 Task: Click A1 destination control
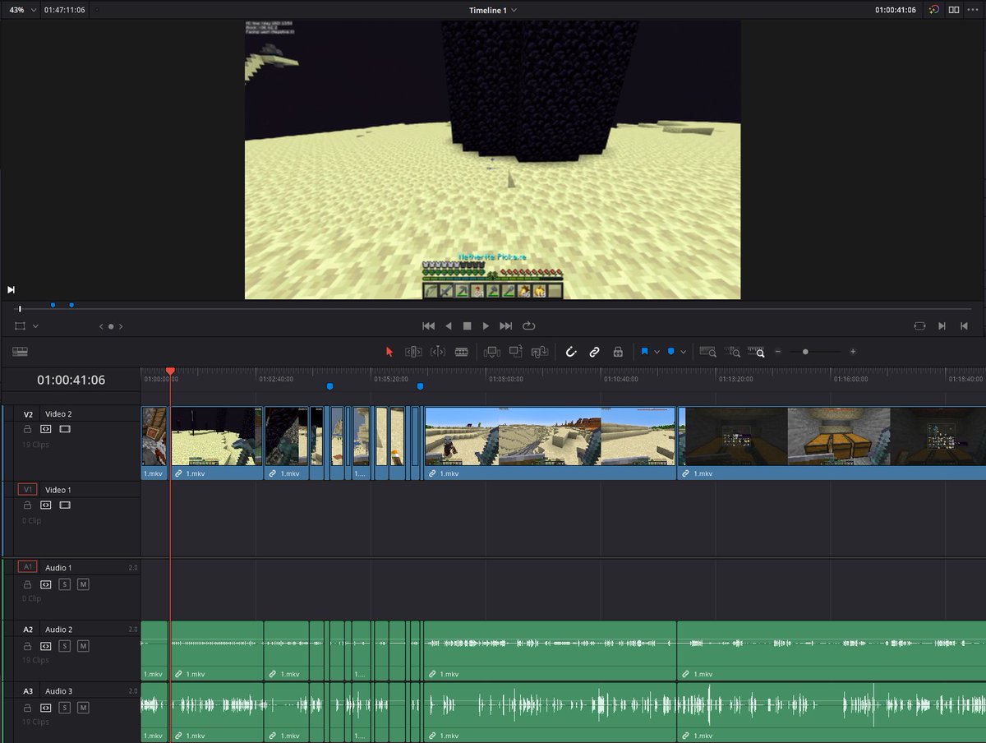click(27, 567)
